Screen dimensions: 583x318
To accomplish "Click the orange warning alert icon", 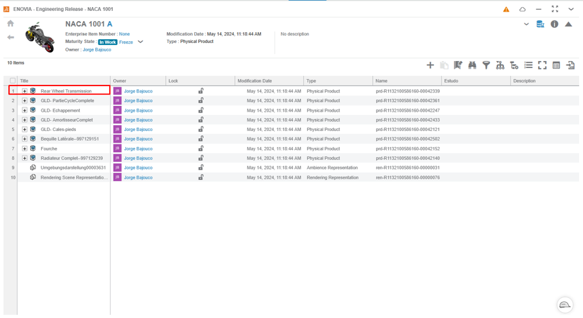I will [x=506, y=10].
